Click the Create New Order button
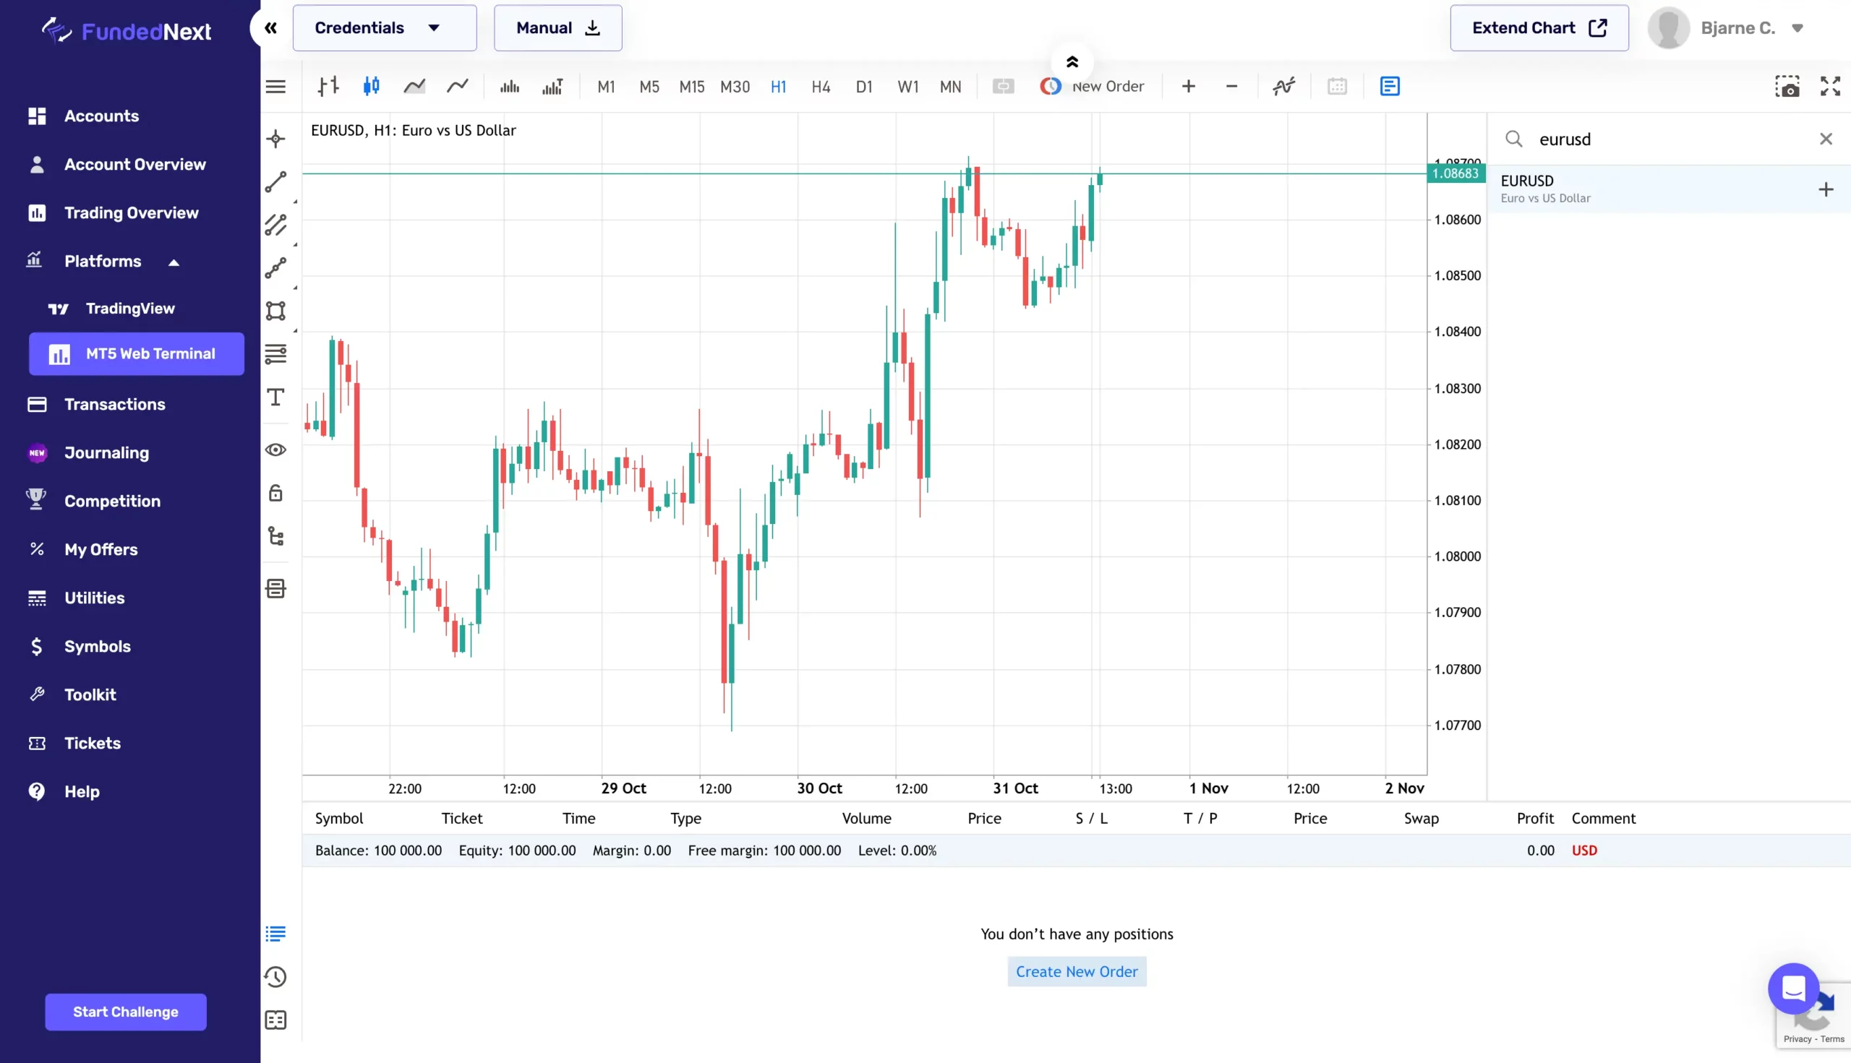The width and height of the screenshot is (1851, 1063). pyautogui.click(x=1076, y=971)
